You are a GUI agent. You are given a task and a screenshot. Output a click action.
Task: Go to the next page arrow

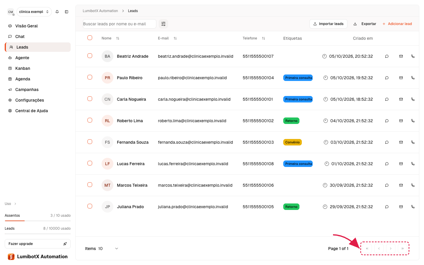[x=391, y=249]
